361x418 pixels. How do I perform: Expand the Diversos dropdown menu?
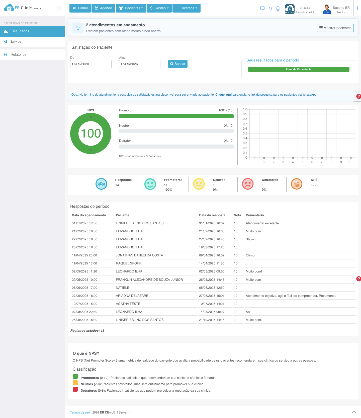(187, 8)
